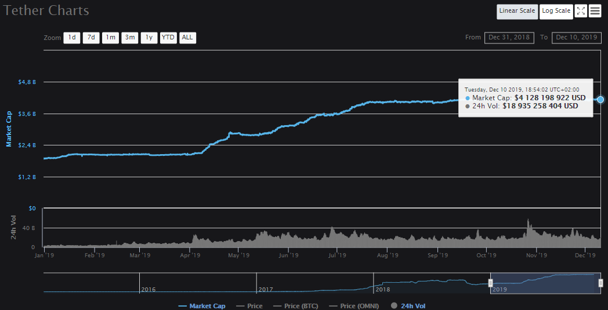Click the Market Cap vertical axis title

[x=9, y=129]
